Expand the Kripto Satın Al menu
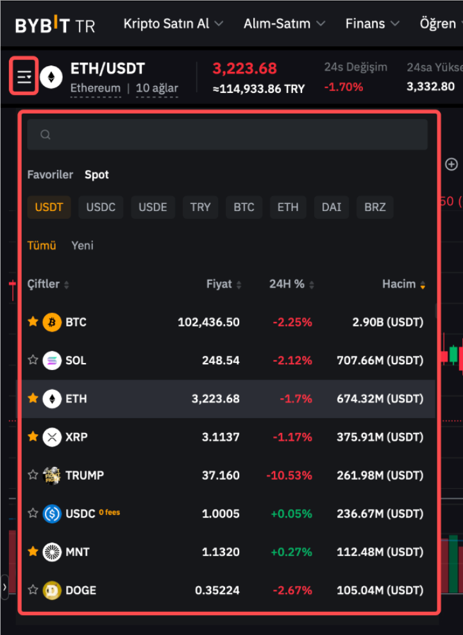 (x=173, y=24)
